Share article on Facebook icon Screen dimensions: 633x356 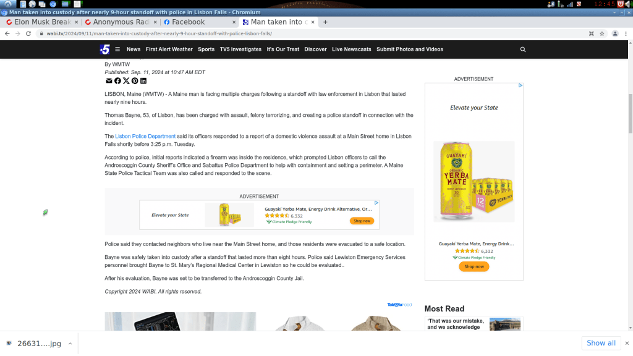point(117,81)
